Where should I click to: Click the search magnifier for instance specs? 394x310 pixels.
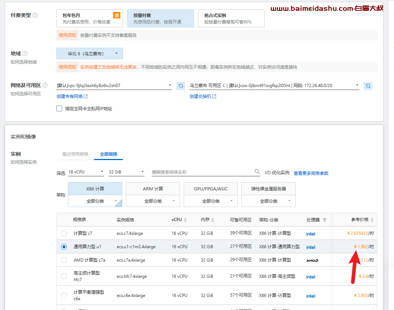[x=257, y=172]
